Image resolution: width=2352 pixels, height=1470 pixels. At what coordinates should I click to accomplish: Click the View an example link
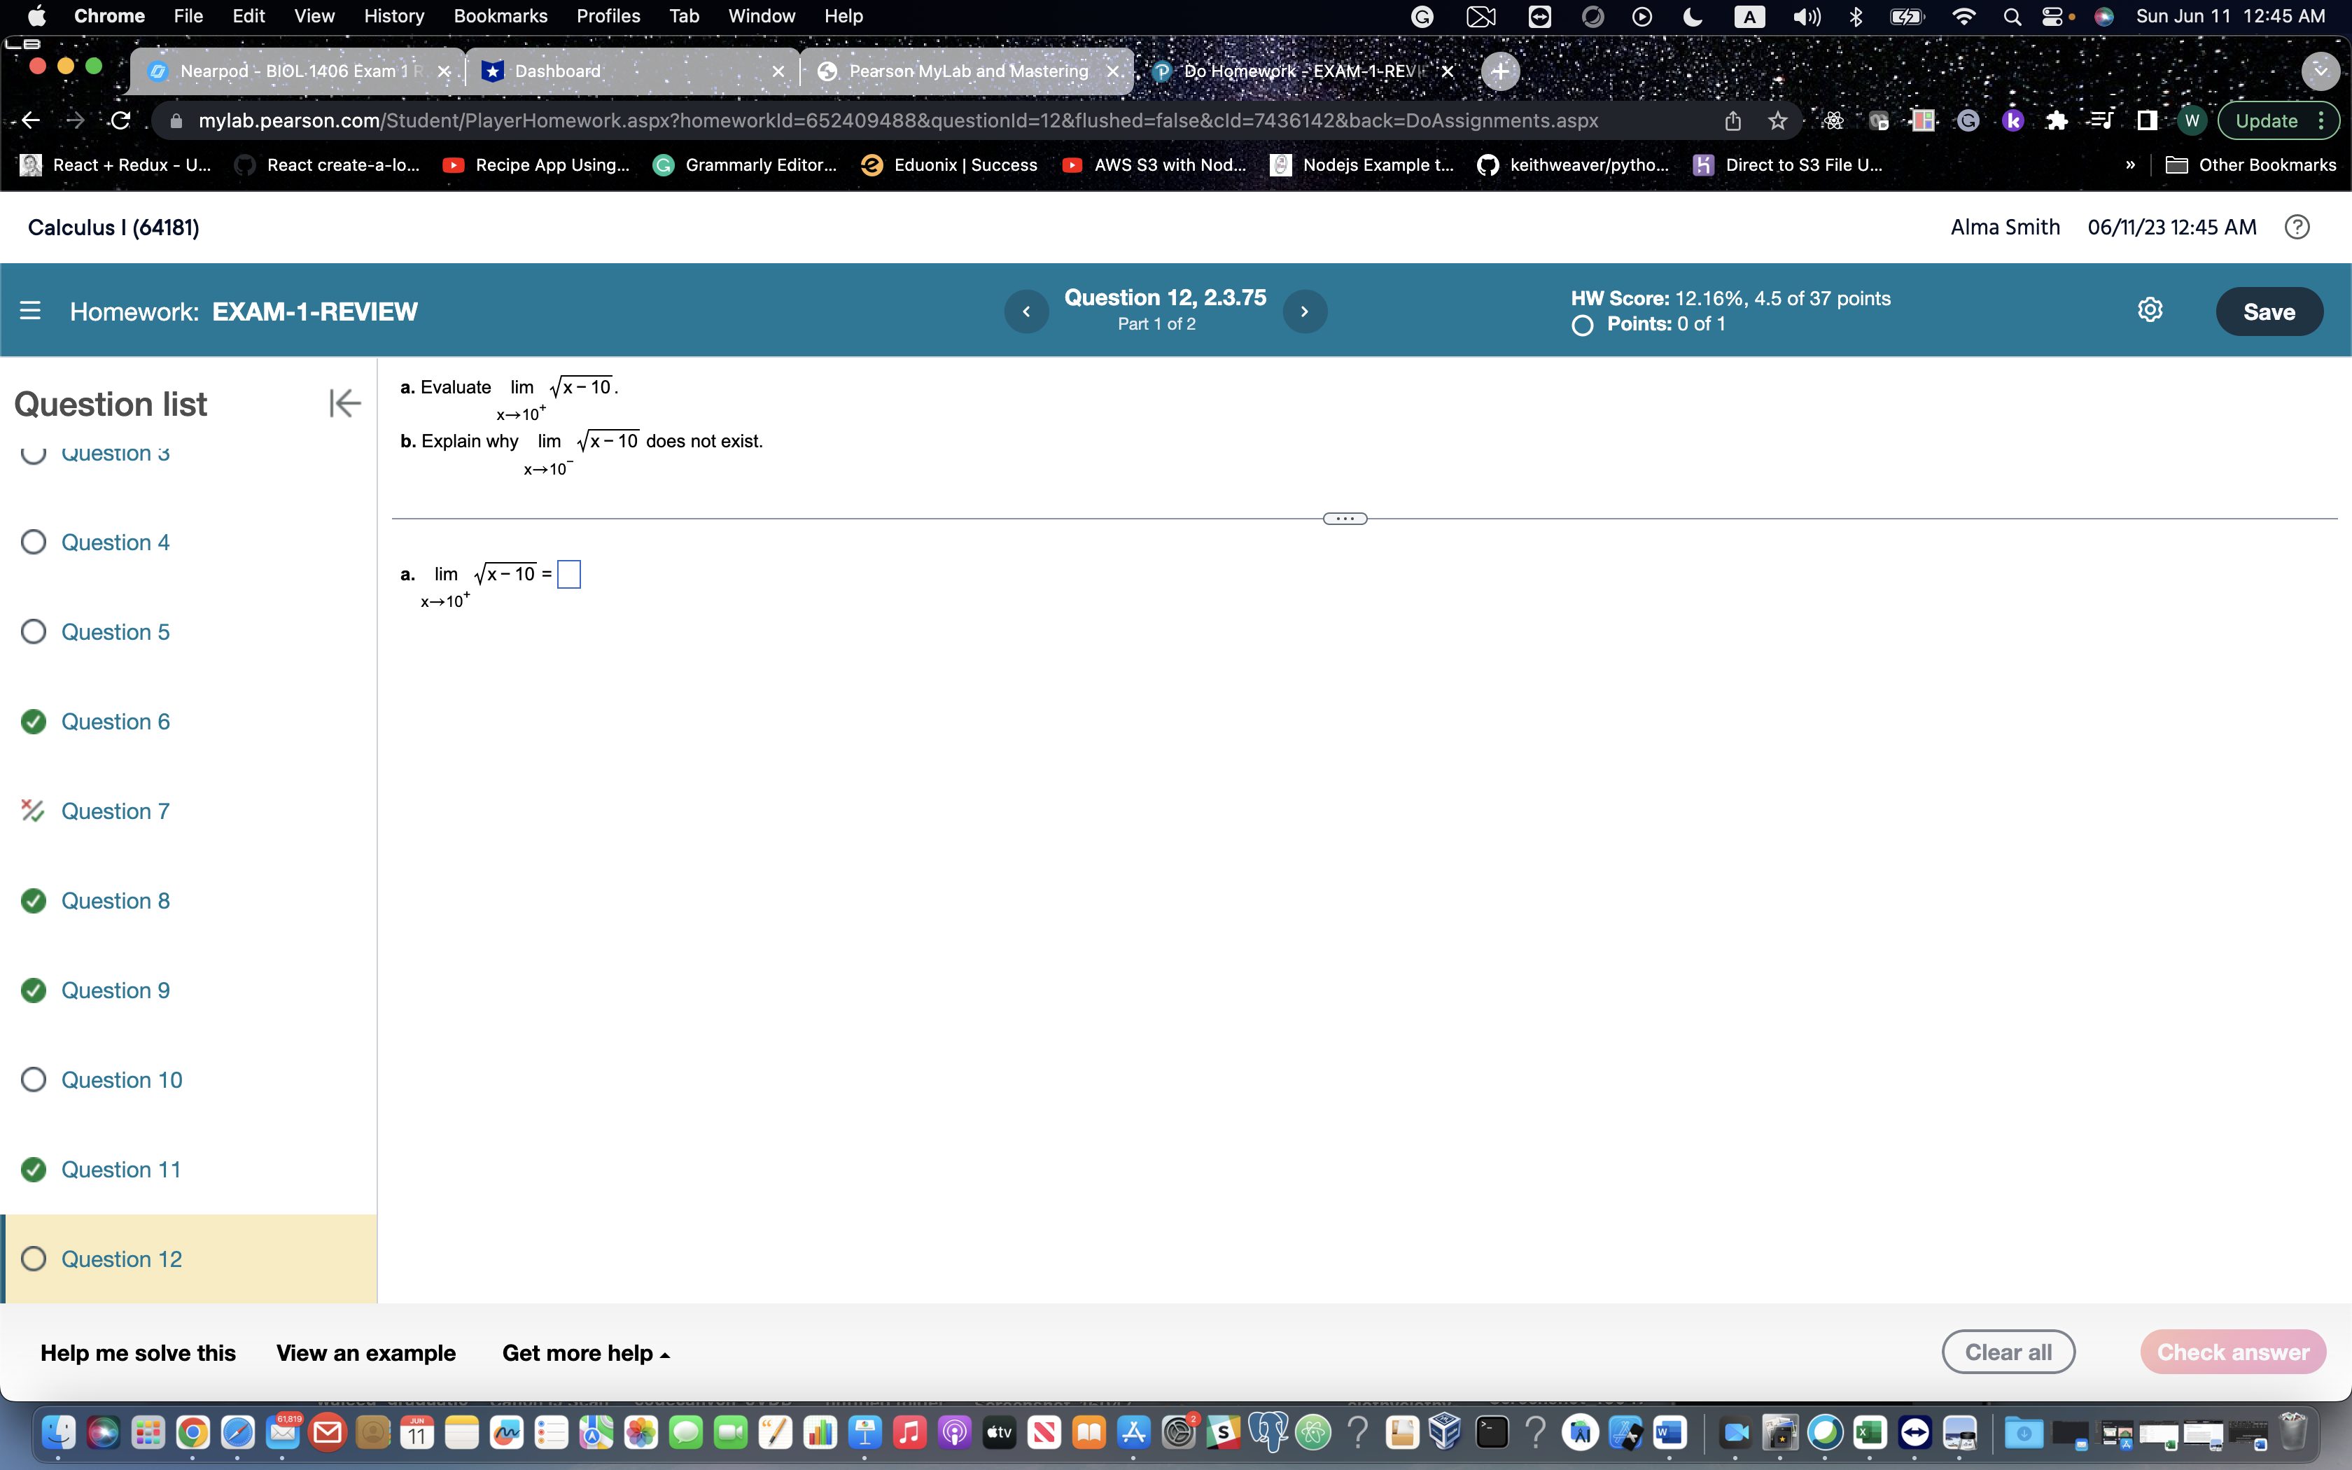click(x=366, y=1352)
